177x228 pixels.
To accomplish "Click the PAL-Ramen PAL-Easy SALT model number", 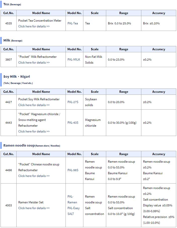I will point(74,205).
